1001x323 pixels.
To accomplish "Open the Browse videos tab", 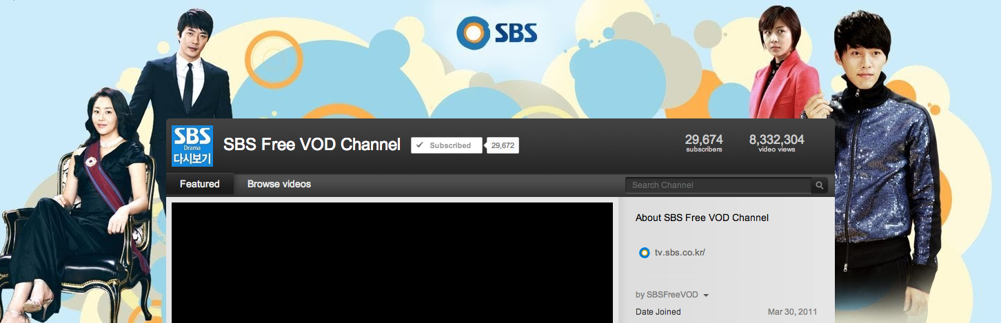I will (x=279, y=184).
